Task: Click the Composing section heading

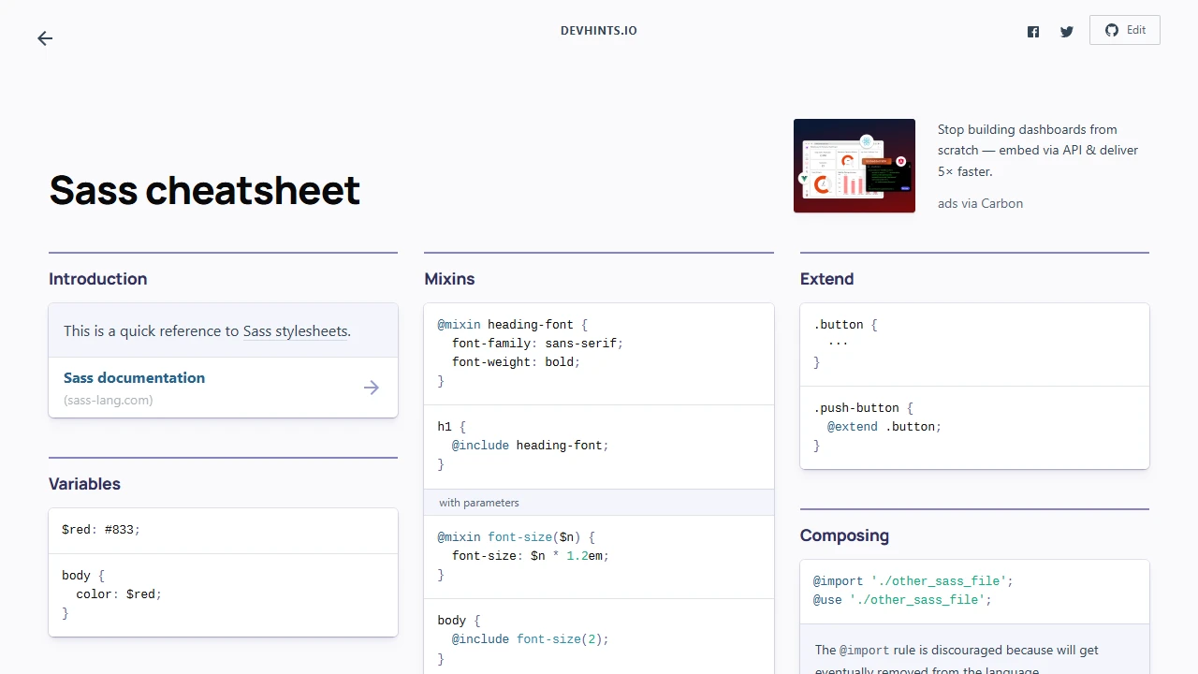Action: tap(844, 535)
